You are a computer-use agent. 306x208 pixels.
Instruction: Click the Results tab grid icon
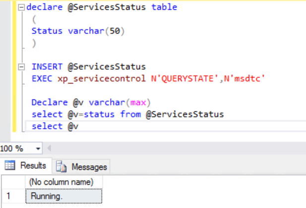[10, 166]
